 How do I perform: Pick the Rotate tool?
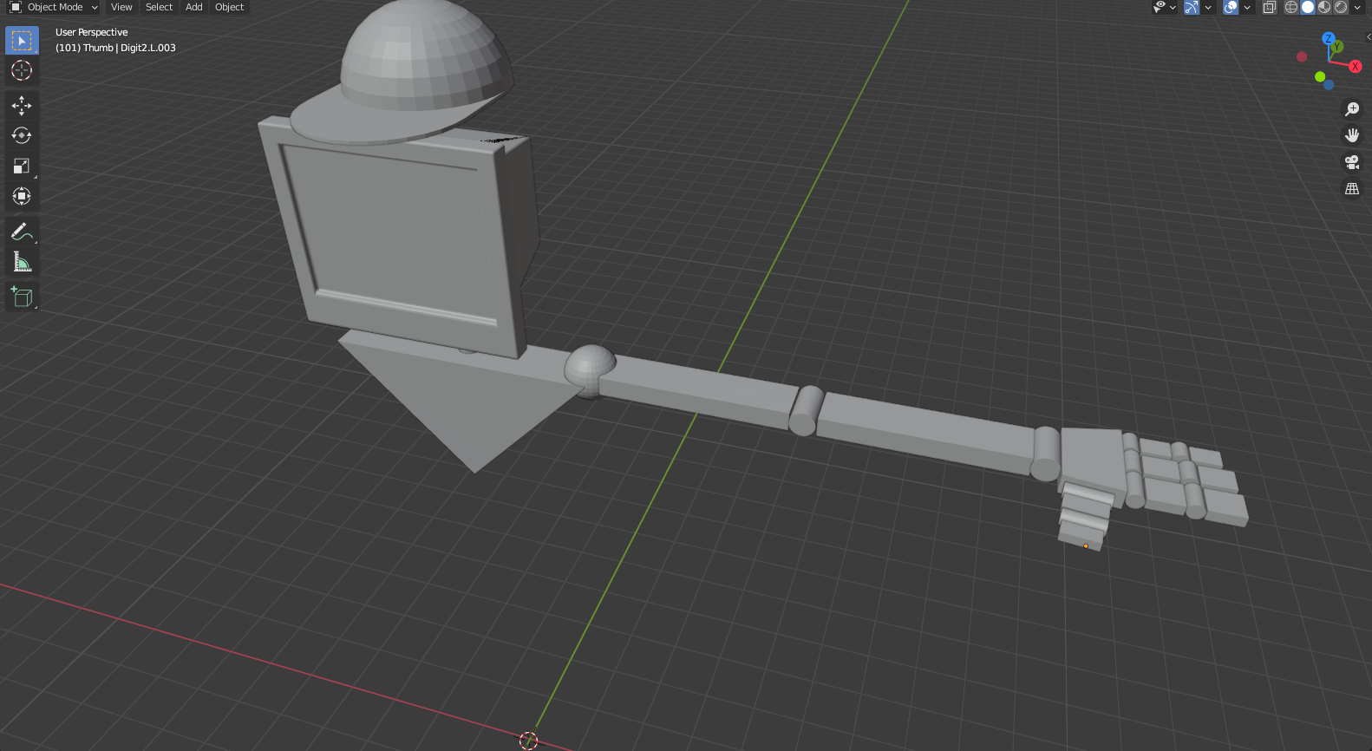(x=22, y=135)
